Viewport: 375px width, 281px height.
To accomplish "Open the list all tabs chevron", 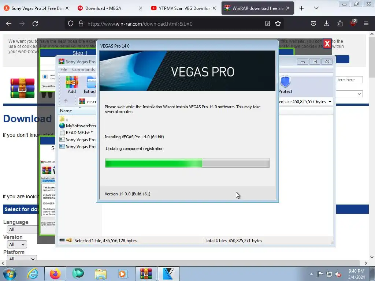I will tap(316, 8).
